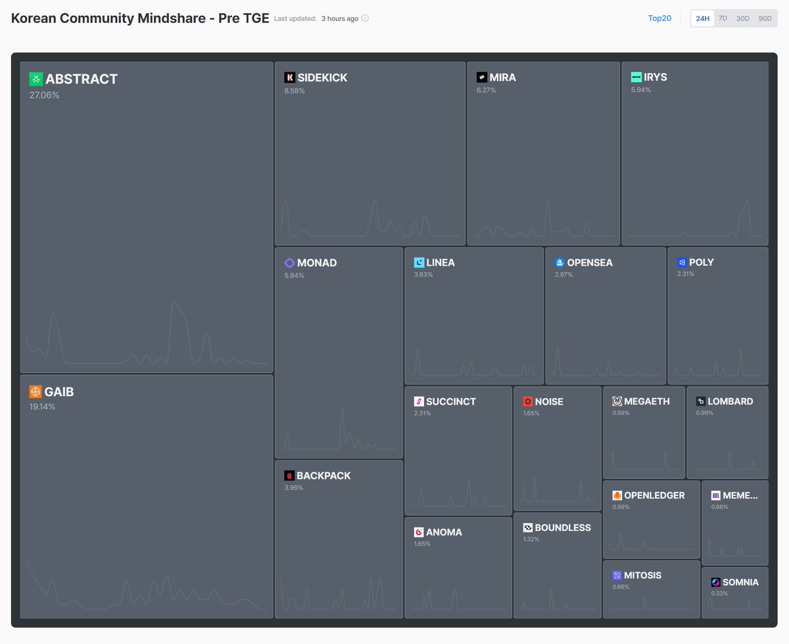Click the OPENSEA project name
Screen dimensions: 789x644
(590, 262)
